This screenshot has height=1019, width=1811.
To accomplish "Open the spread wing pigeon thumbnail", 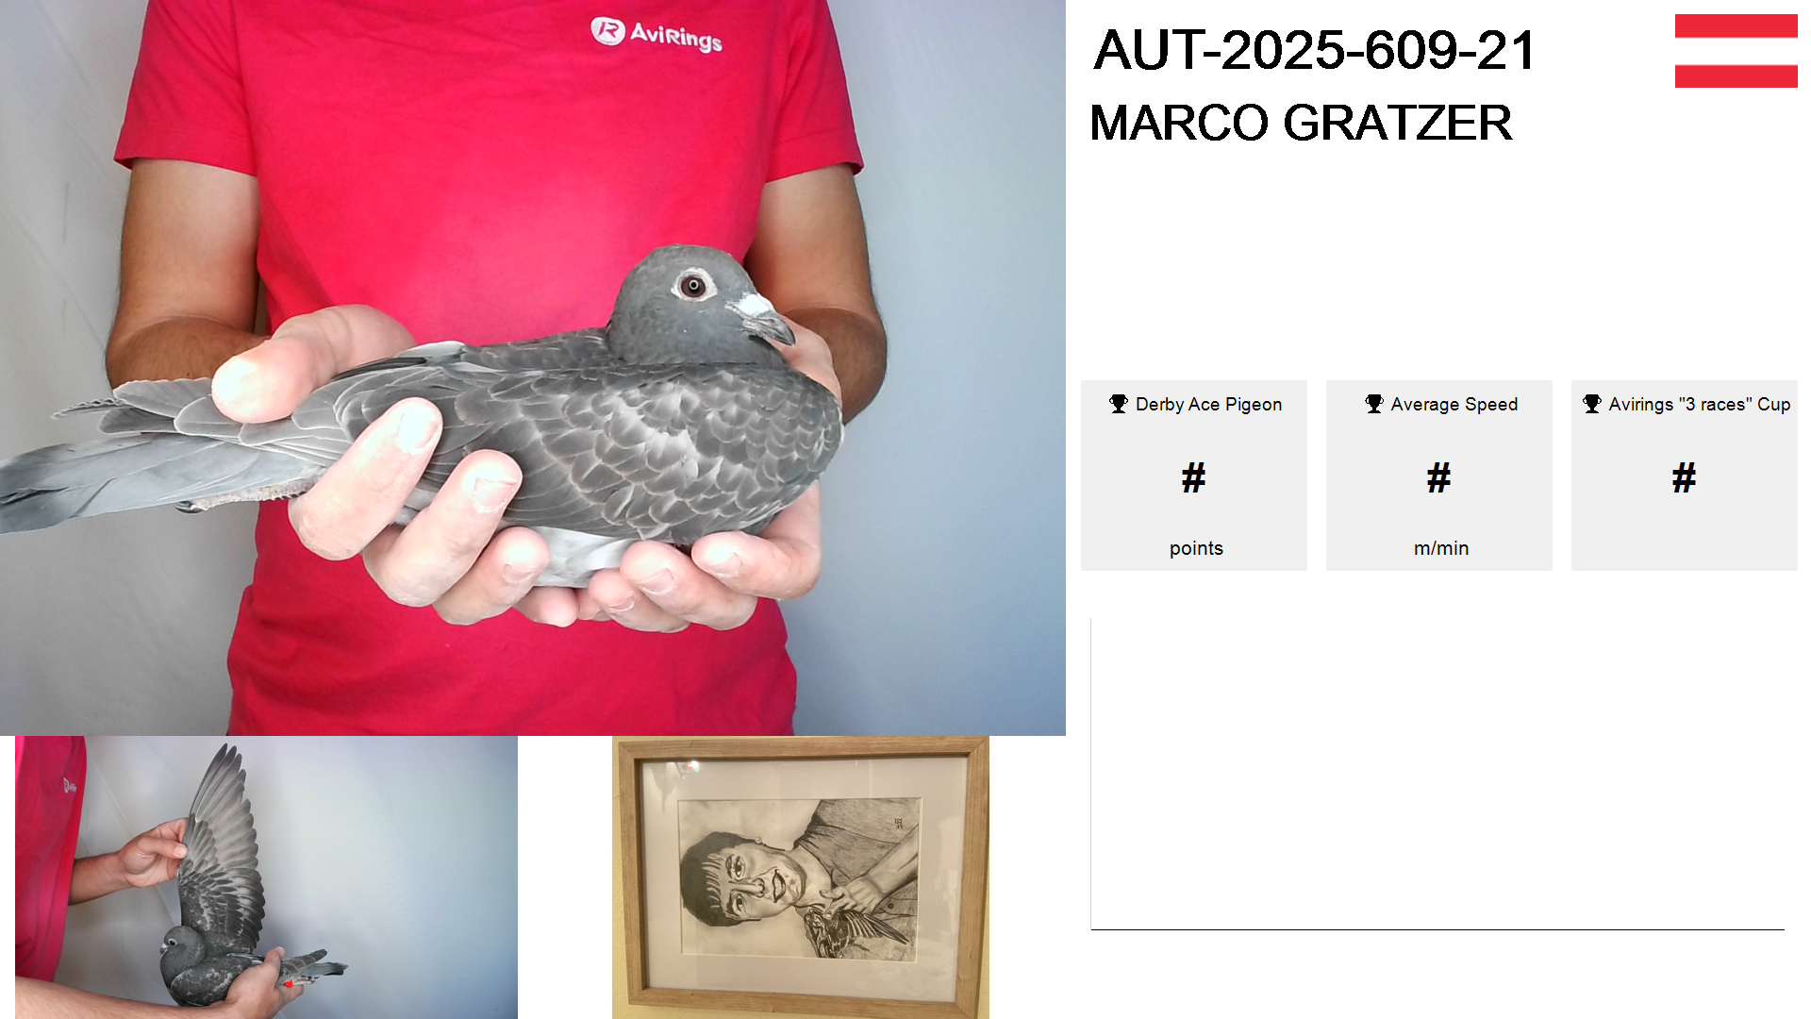I will click(x=266, y=877).
